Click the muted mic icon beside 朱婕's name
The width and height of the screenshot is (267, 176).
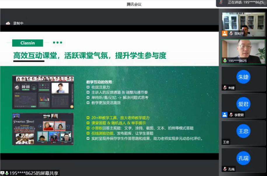click(225, 88)
